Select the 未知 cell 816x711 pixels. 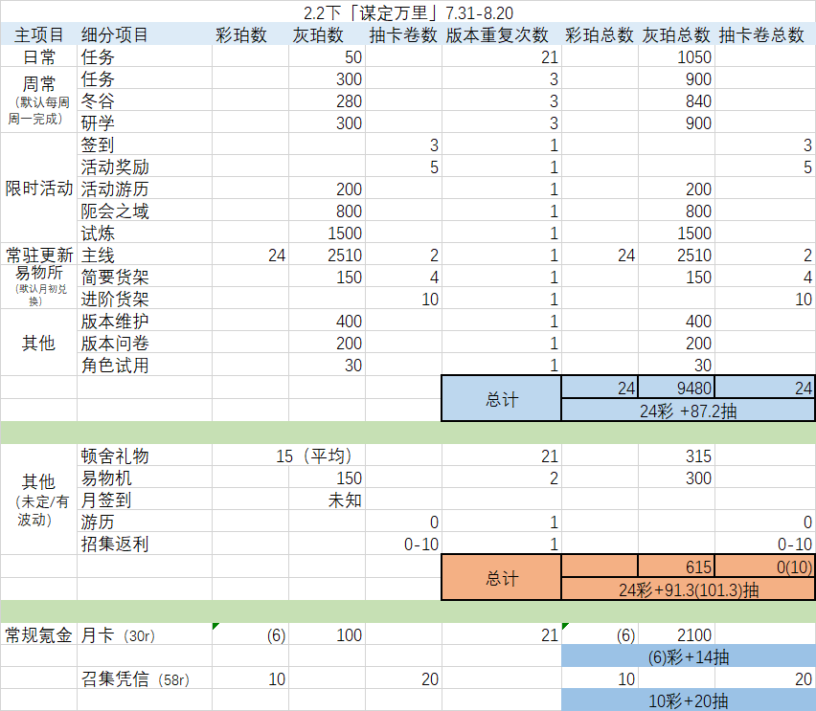[x=327, y=500]
